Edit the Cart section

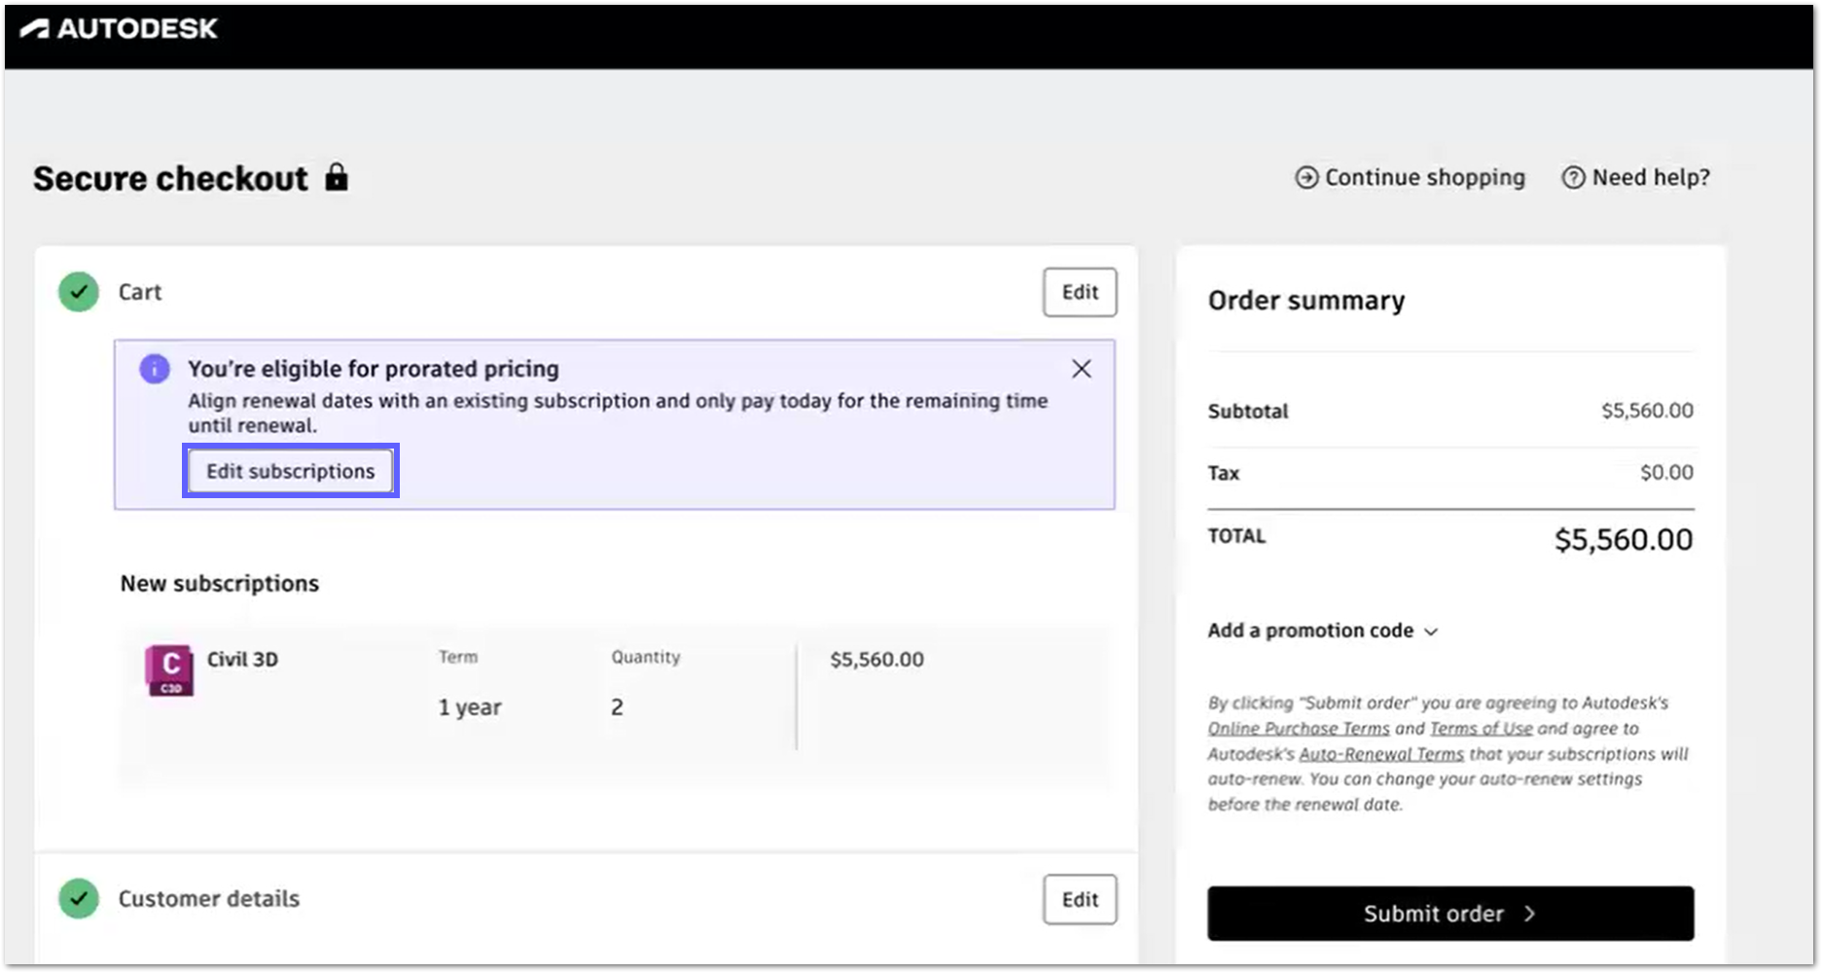(x=1080, y=292)
